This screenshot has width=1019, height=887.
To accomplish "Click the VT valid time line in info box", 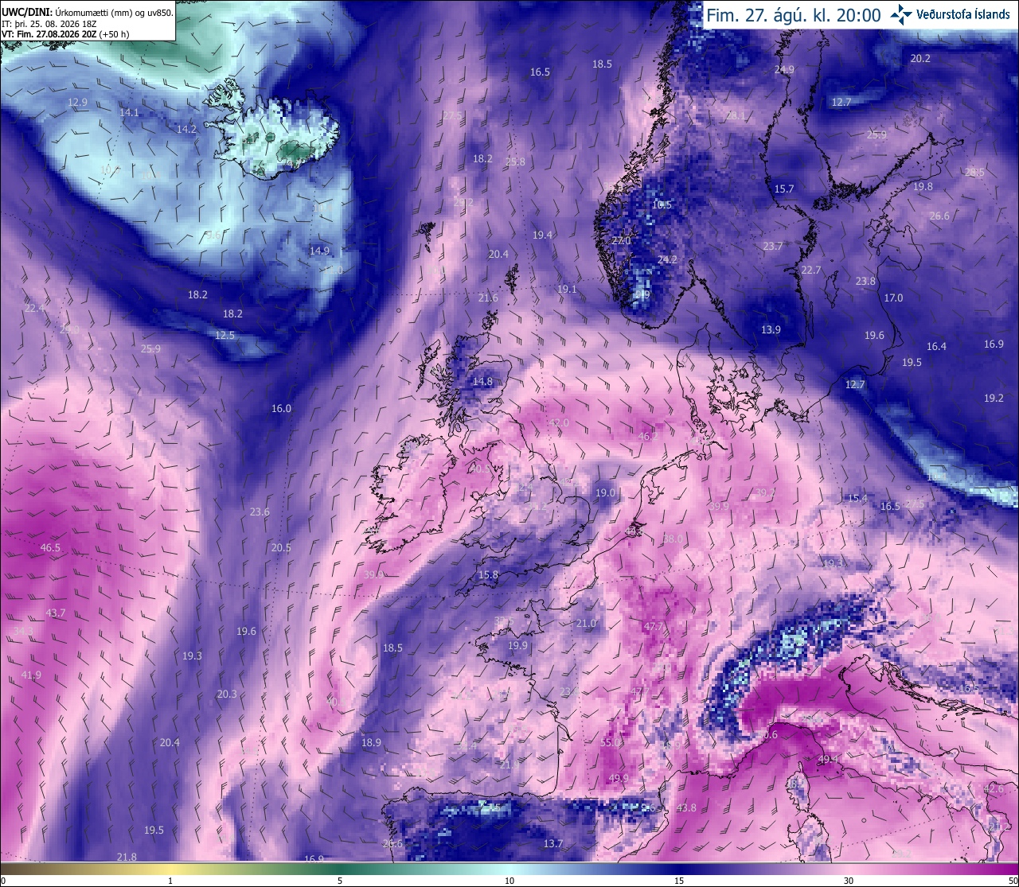I will point(65,34).
